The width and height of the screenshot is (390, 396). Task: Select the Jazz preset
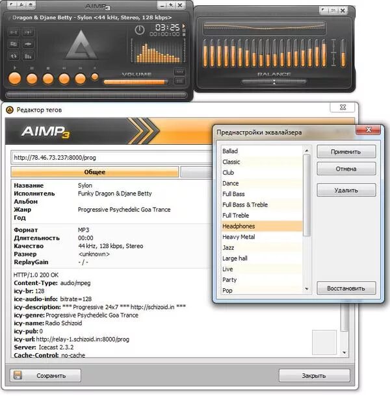pyautogui.click(x=262, y=247)
